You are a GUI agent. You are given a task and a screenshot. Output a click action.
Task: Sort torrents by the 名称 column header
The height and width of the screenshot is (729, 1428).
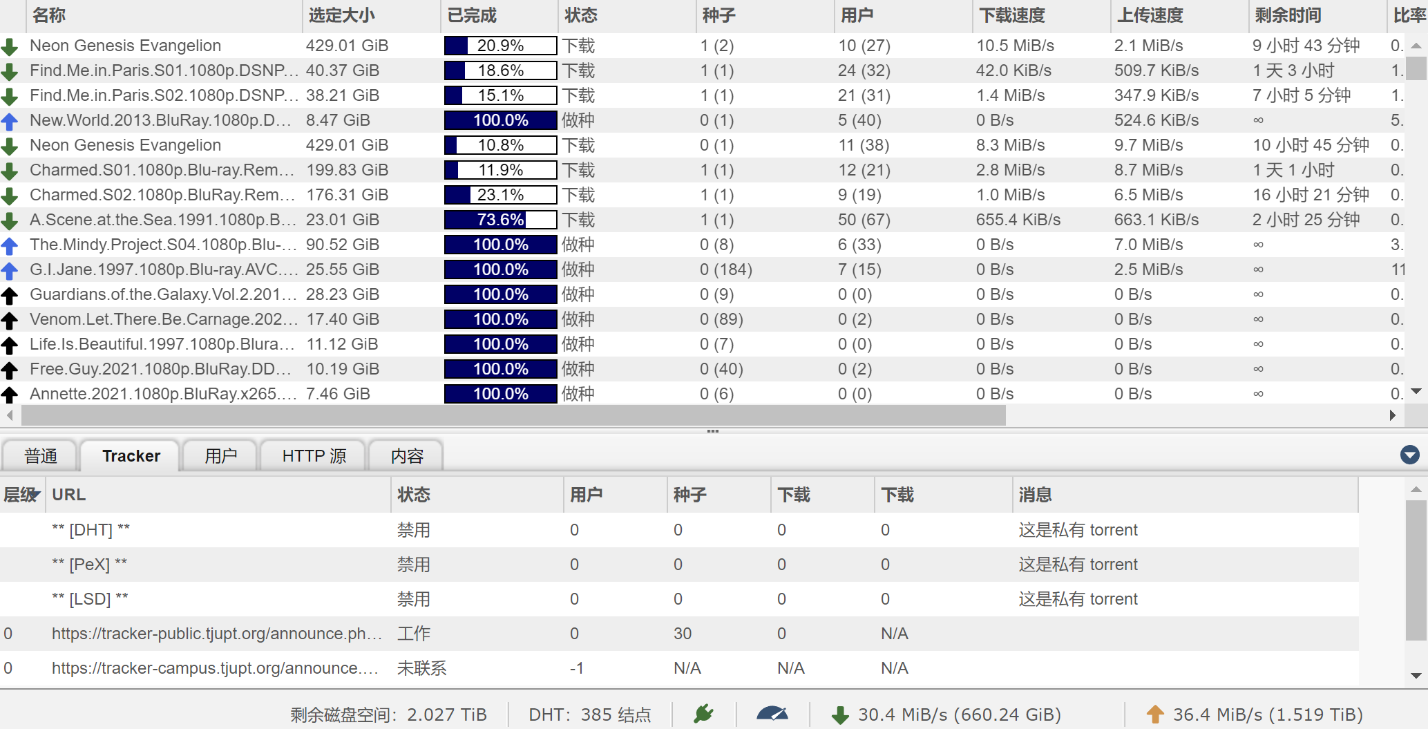tap(48, 15)
